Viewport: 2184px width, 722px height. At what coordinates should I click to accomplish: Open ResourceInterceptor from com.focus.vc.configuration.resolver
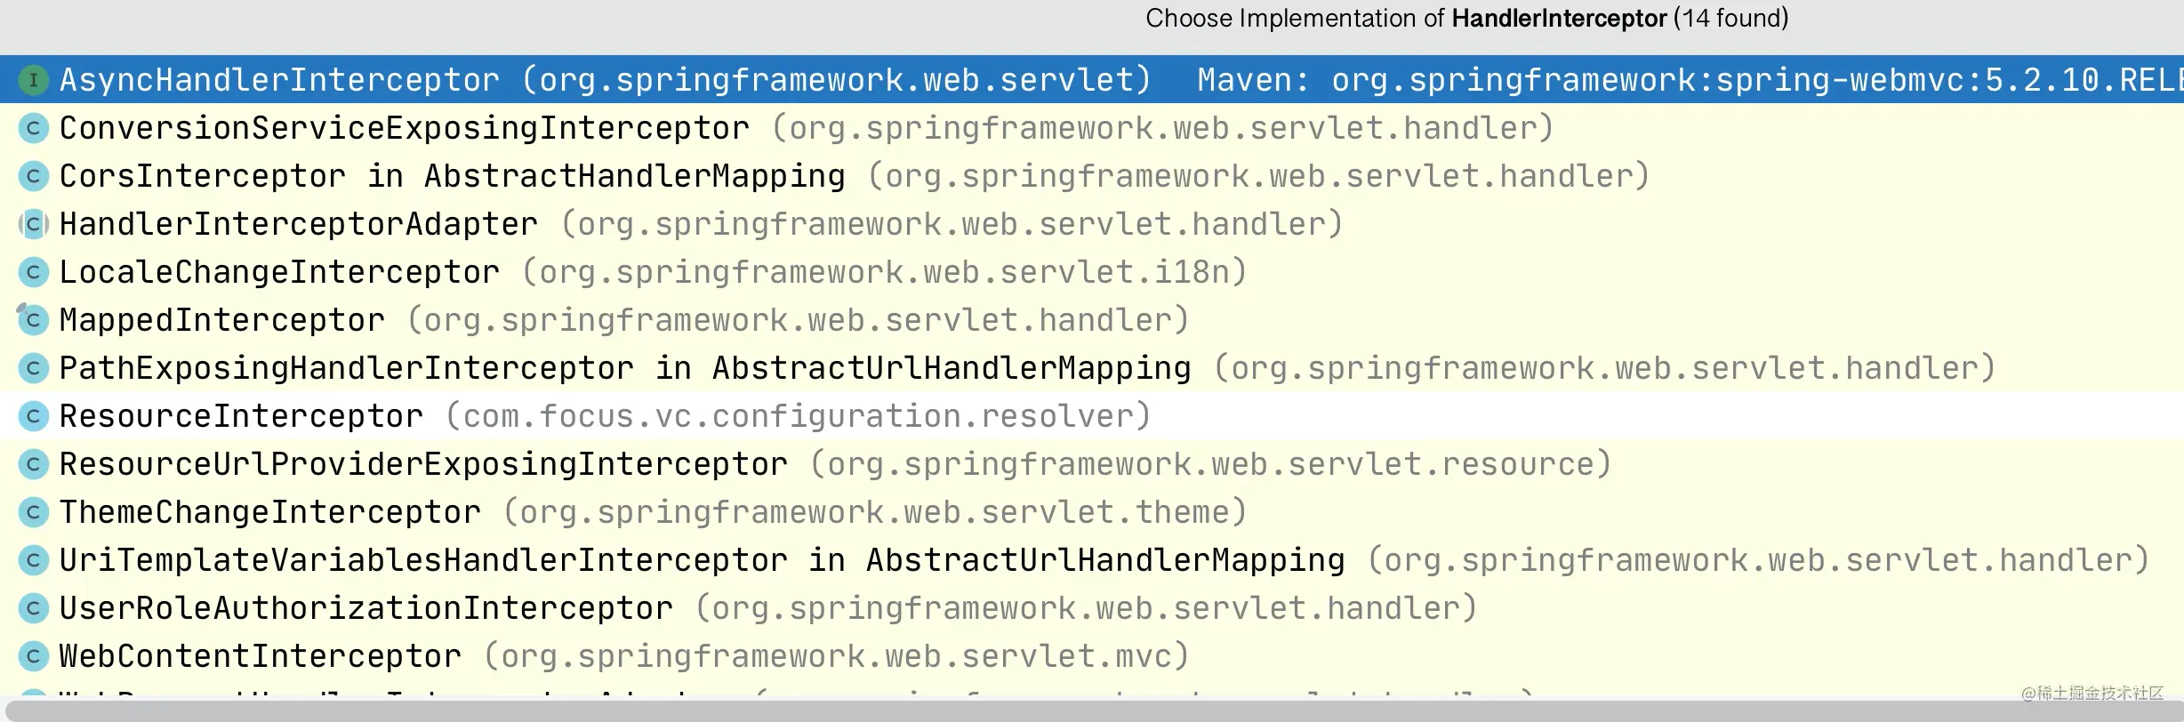[x=1092, y=416]
